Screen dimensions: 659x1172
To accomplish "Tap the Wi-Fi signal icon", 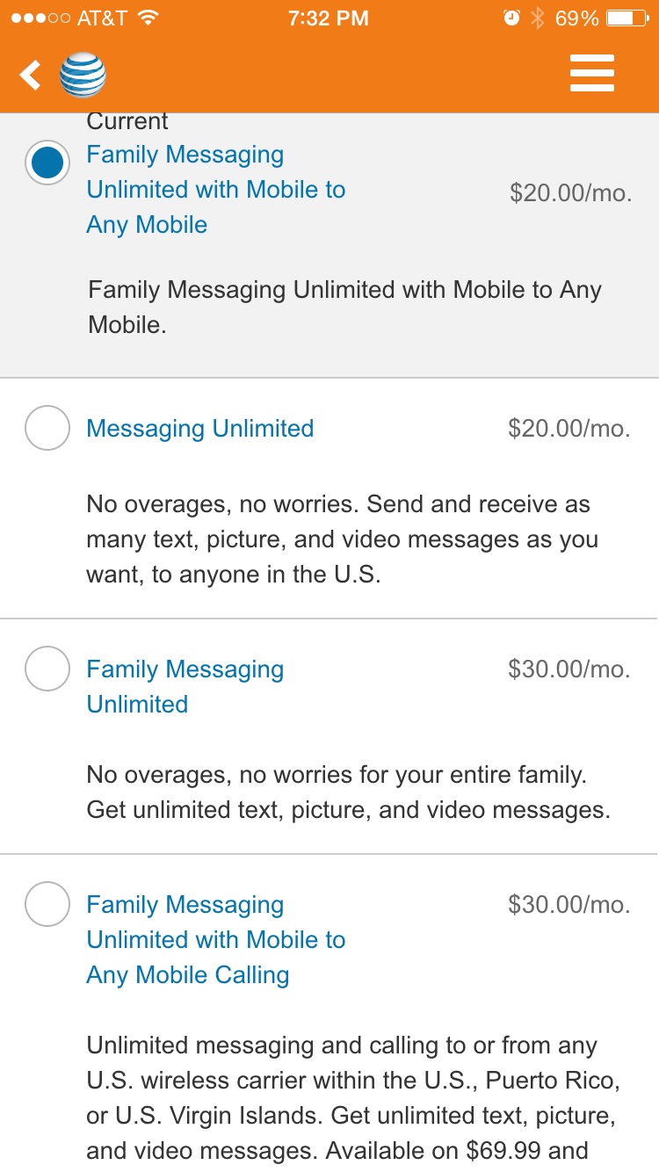I will click(148, 18).
